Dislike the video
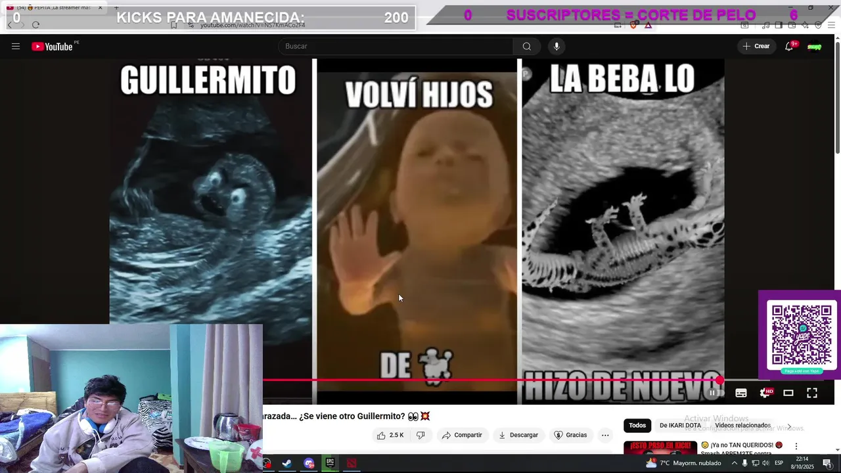 (421, 435)
